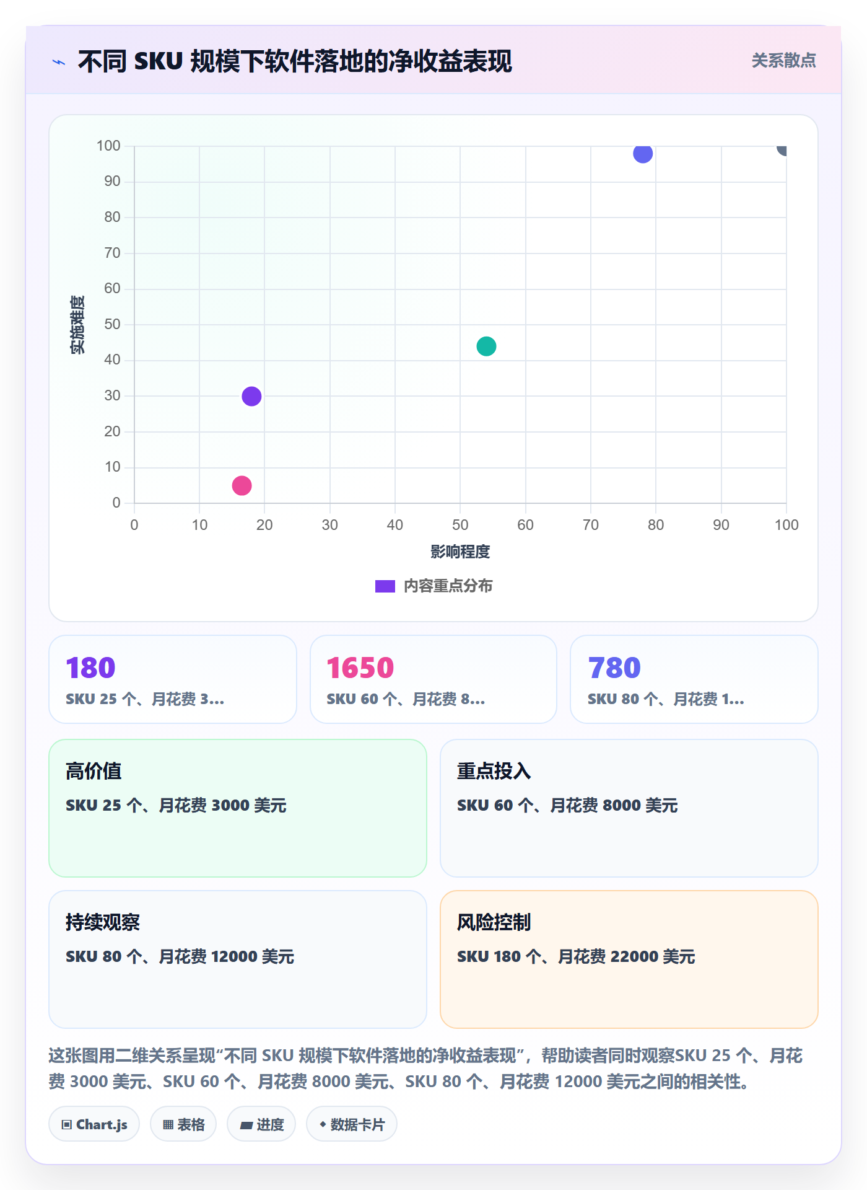Click the text SKU 60 个、月花费 8000 美元 under 重点投入
The image size is (867, 1190).
pyautogui.click(x=567, y=805)
